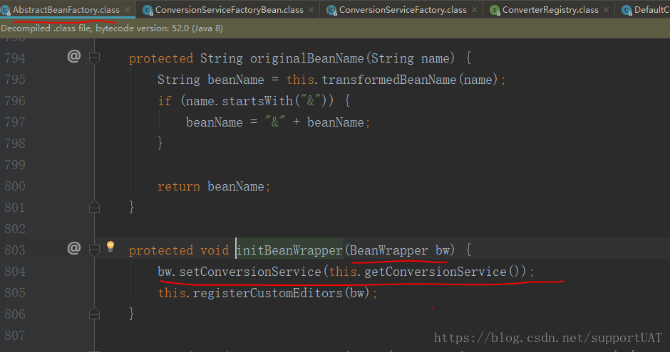The height and width of the screenshot is (352, 670).
Task: Open the light bulb intention actions on line 803
Action: point(110,246)
